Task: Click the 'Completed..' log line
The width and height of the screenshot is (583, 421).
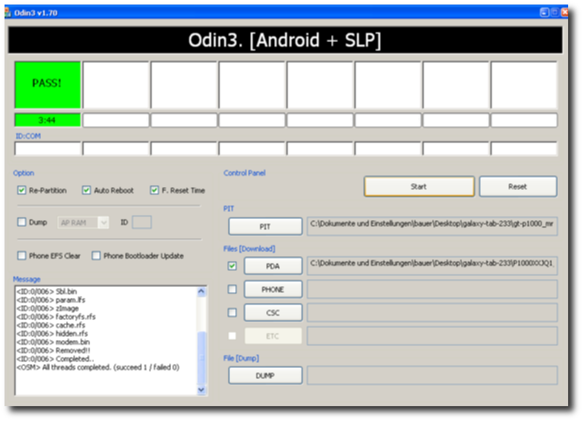Action: pyautogui.click(x=56, y=359)
